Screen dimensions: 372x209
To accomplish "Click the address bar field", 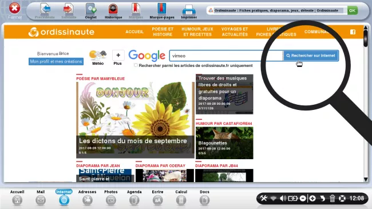I will 276,10.
